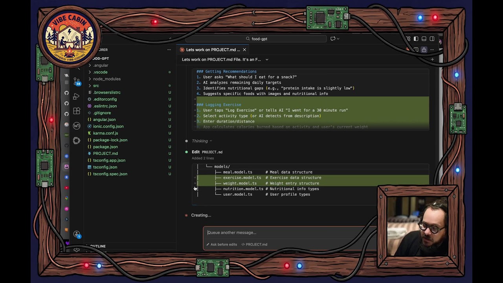Click the new chat sparkle icon
This screenshot has height=283, width=503.
coord(333,39)
